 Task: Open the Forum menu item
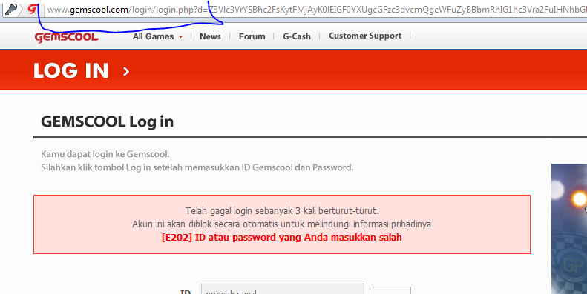252,36
